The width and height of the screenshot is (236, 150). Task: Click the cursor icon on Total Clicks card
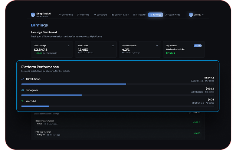112,46
